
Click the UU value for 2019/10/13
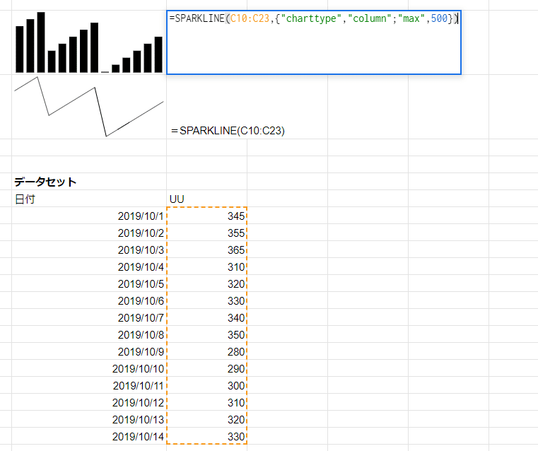pyautogui.click(x=206, y=419)
